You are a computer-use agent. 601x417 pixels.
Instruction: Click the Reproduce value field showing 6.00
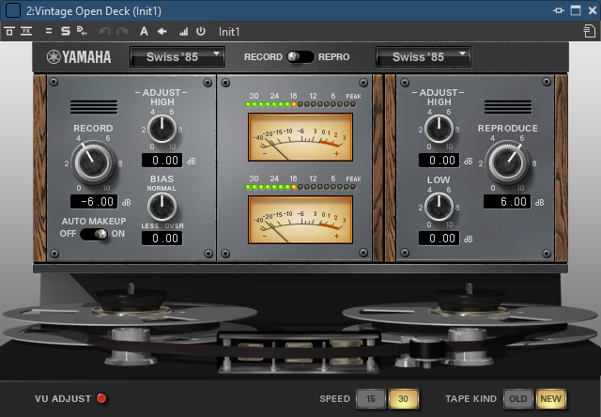coord(507,202)
